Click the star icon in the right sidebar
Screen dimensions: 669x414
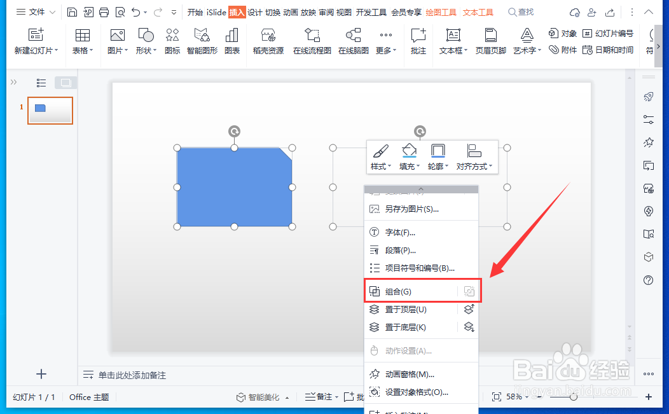649,142
